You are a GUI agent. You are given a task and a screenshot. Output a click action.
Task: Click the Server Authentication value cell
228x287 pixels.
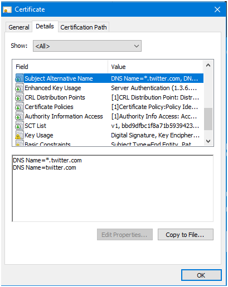154,88
